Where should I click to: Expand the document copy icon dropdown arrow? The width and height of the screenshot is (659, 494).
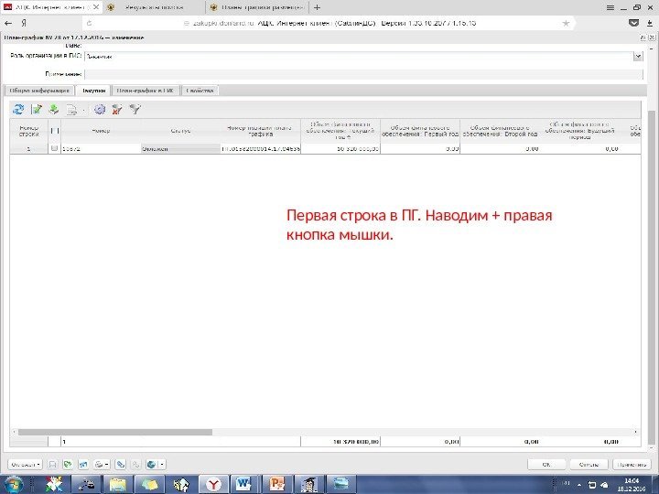[x=83, y=111]
